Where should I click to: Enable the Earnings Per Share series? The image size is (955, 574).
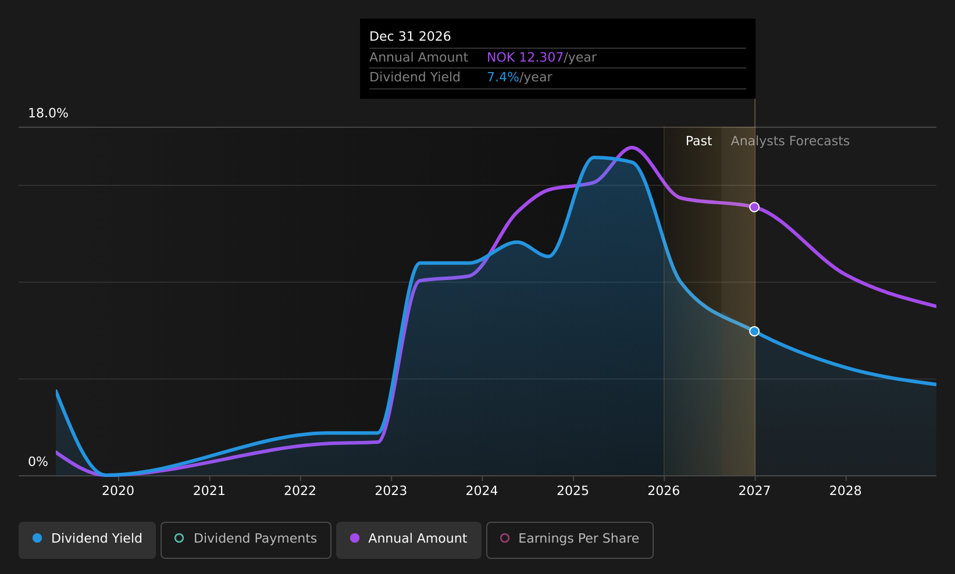pyautogui.click(x=570, y=540)
